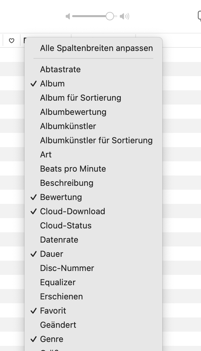The height and width of the screenshot is (351, 201).
Task: Disable the Cloud-Download column
Action: pyautogui.click(x=72, y=211)
